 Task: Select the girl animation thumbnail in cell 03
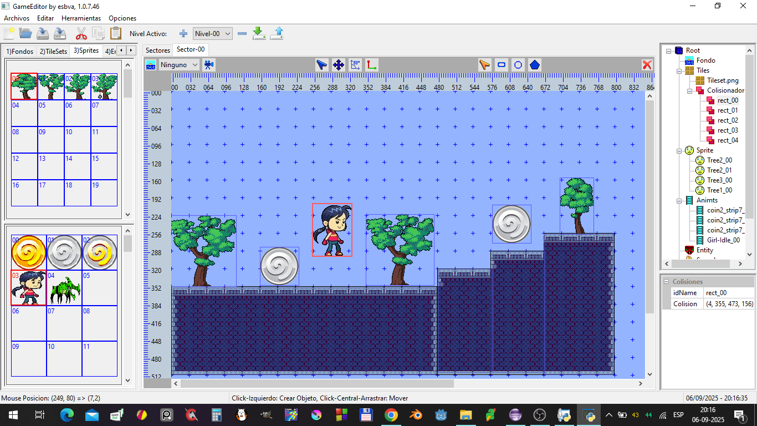(x=29, y=288)
